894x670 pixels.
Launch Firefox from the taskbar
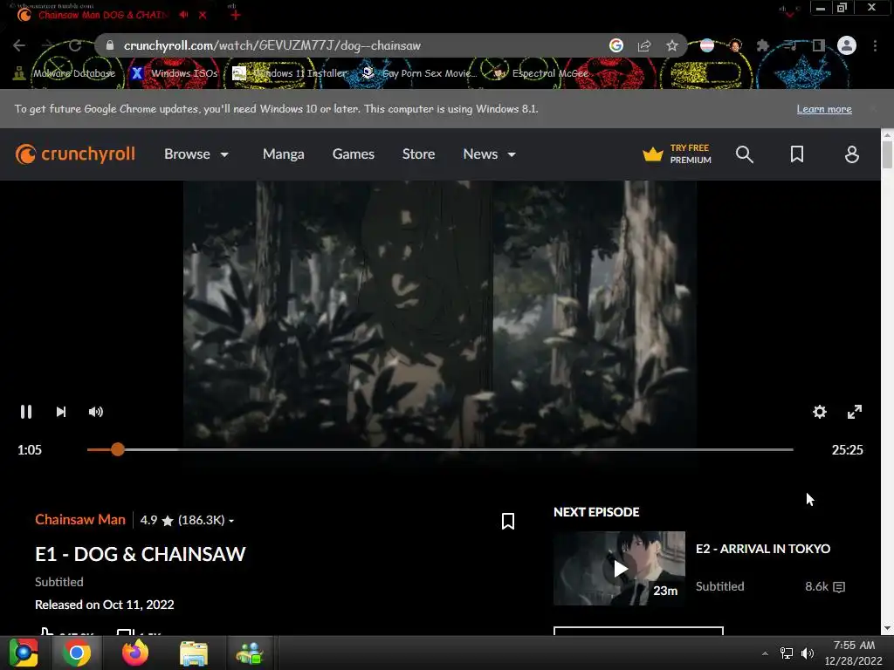click(135, 653)
